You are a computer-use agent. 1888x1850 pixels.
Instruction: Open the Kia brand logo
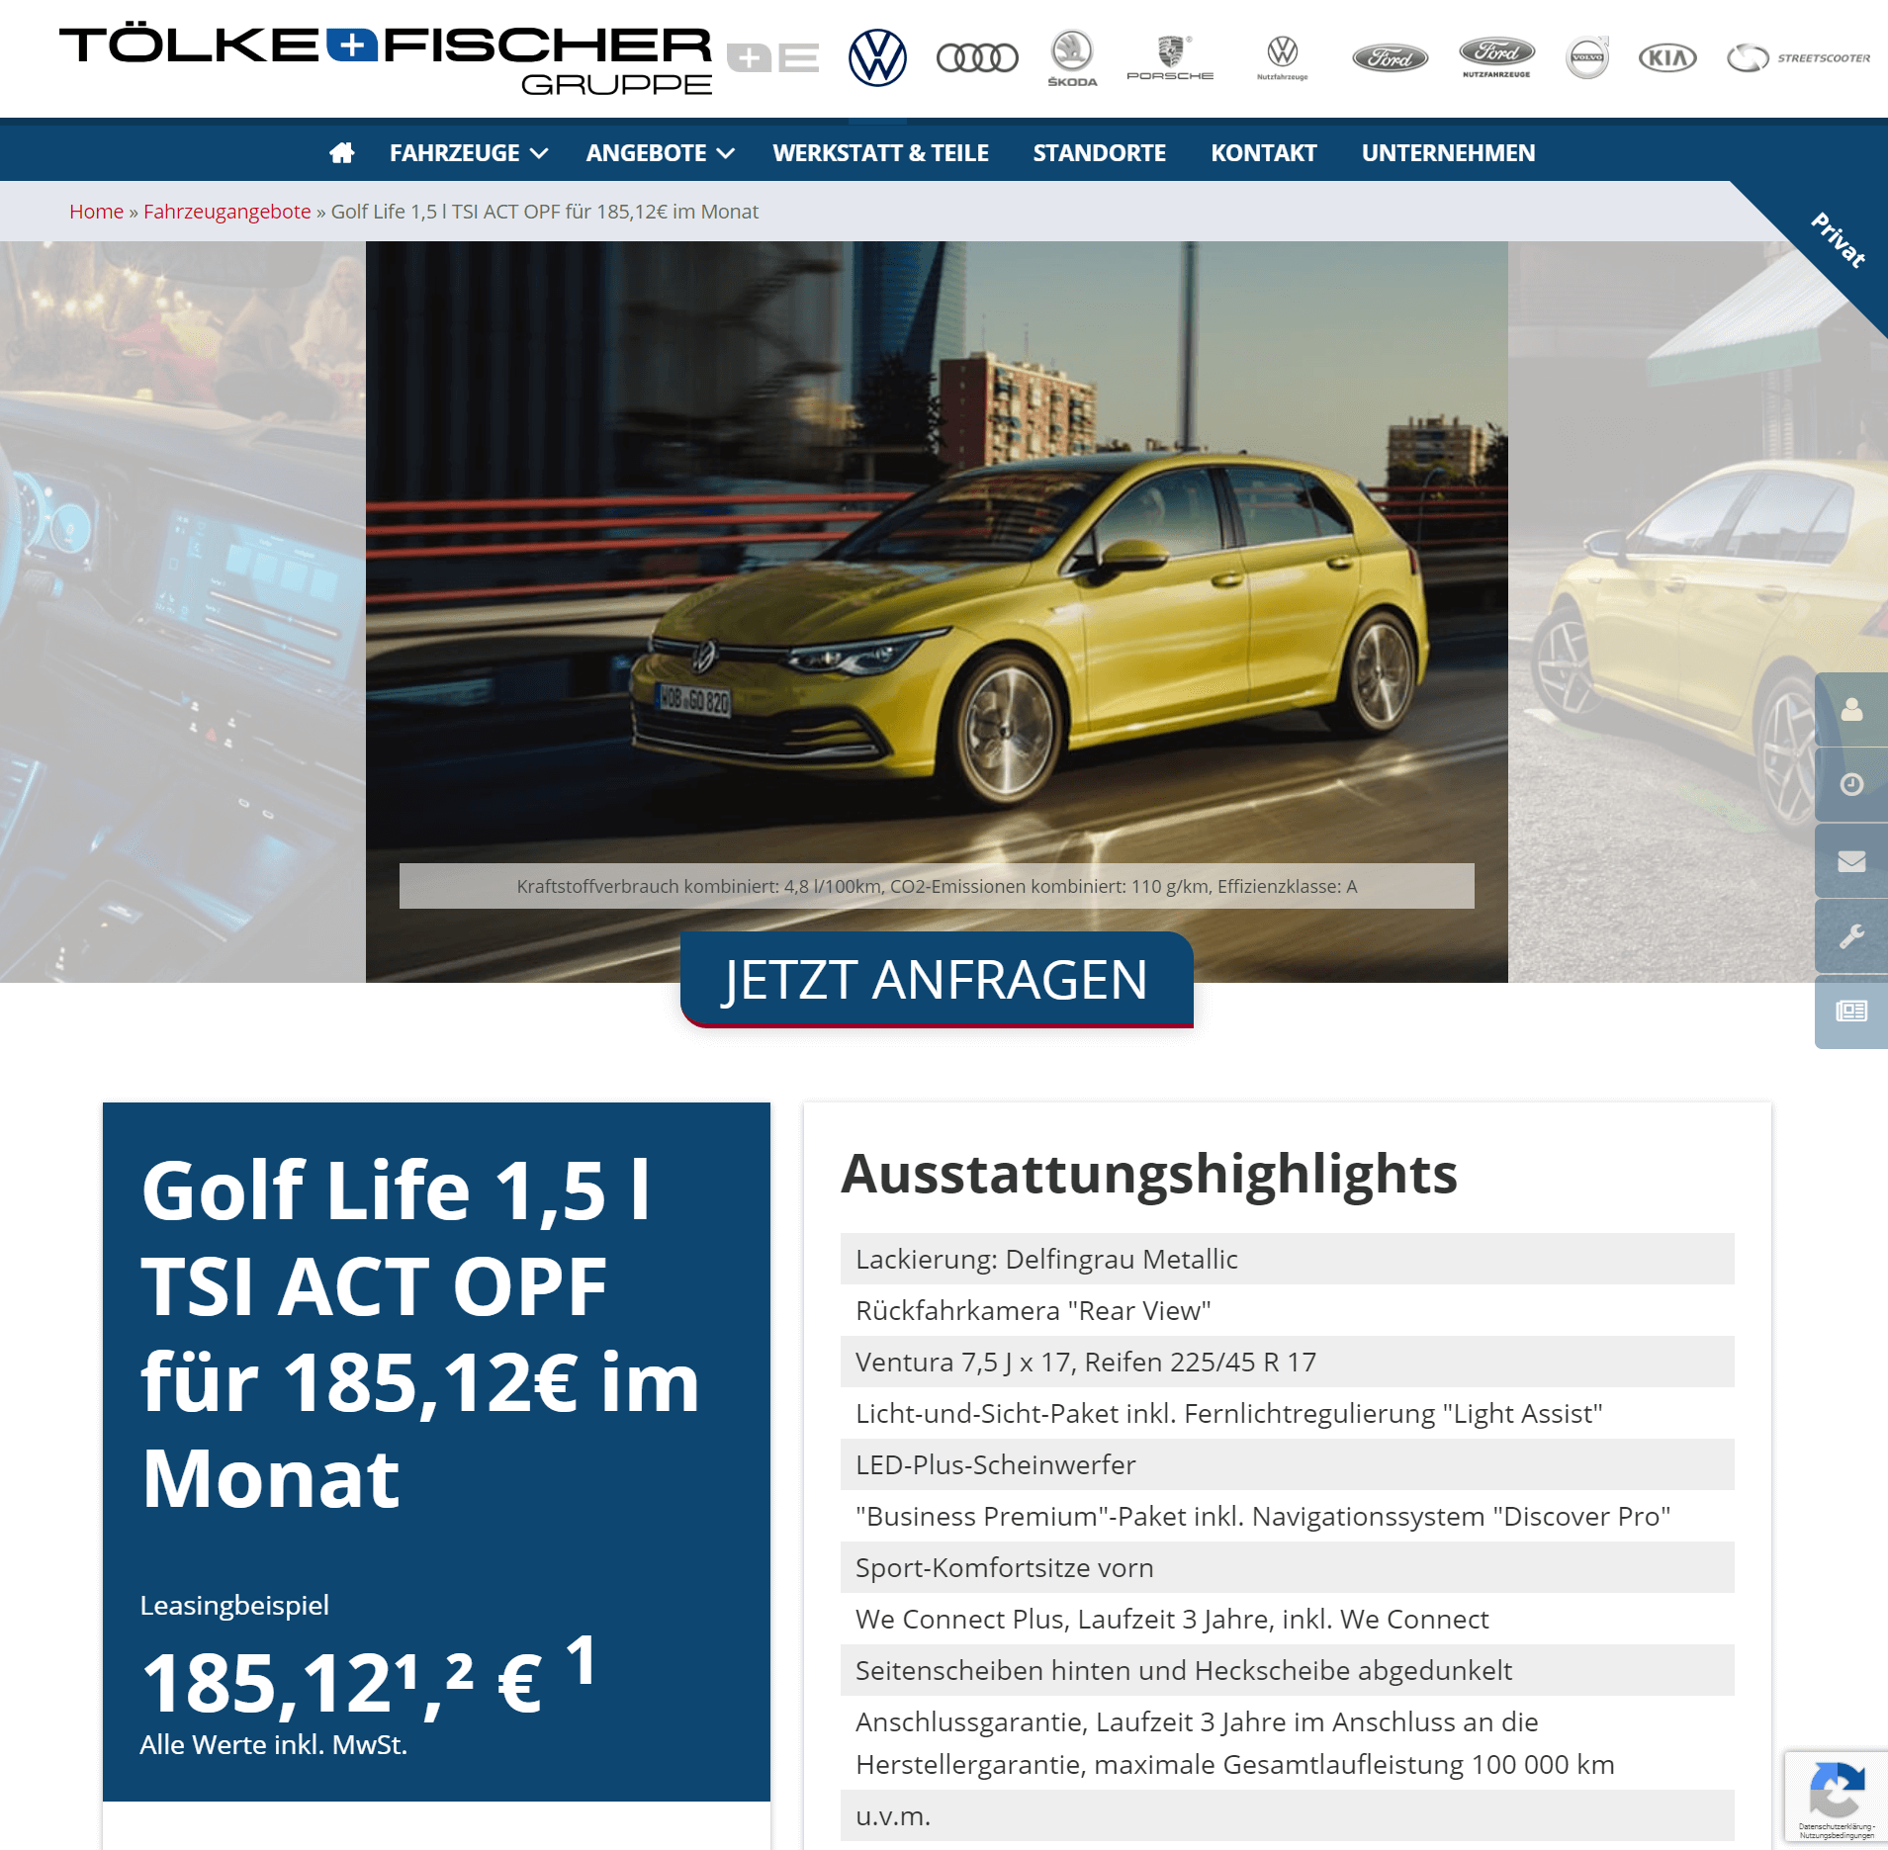[x=1667, y=58]
